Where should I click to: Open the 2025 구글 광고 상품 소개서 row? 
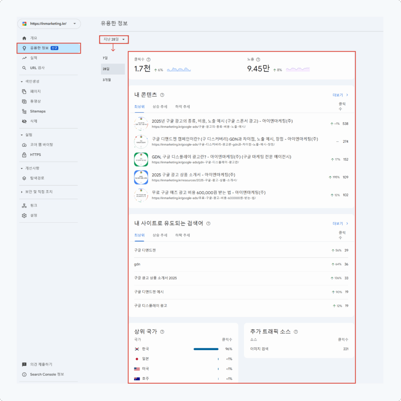click(241, 177)
